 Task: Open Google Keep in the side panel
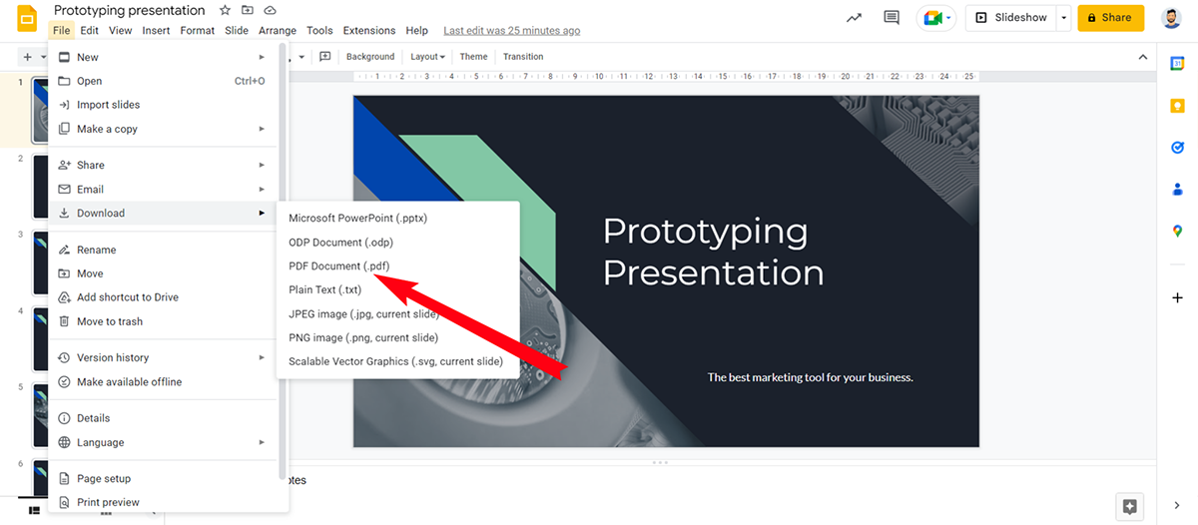1177,105
